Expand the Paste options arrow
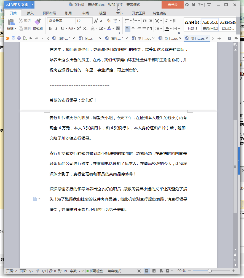 [x=15, y=29]
